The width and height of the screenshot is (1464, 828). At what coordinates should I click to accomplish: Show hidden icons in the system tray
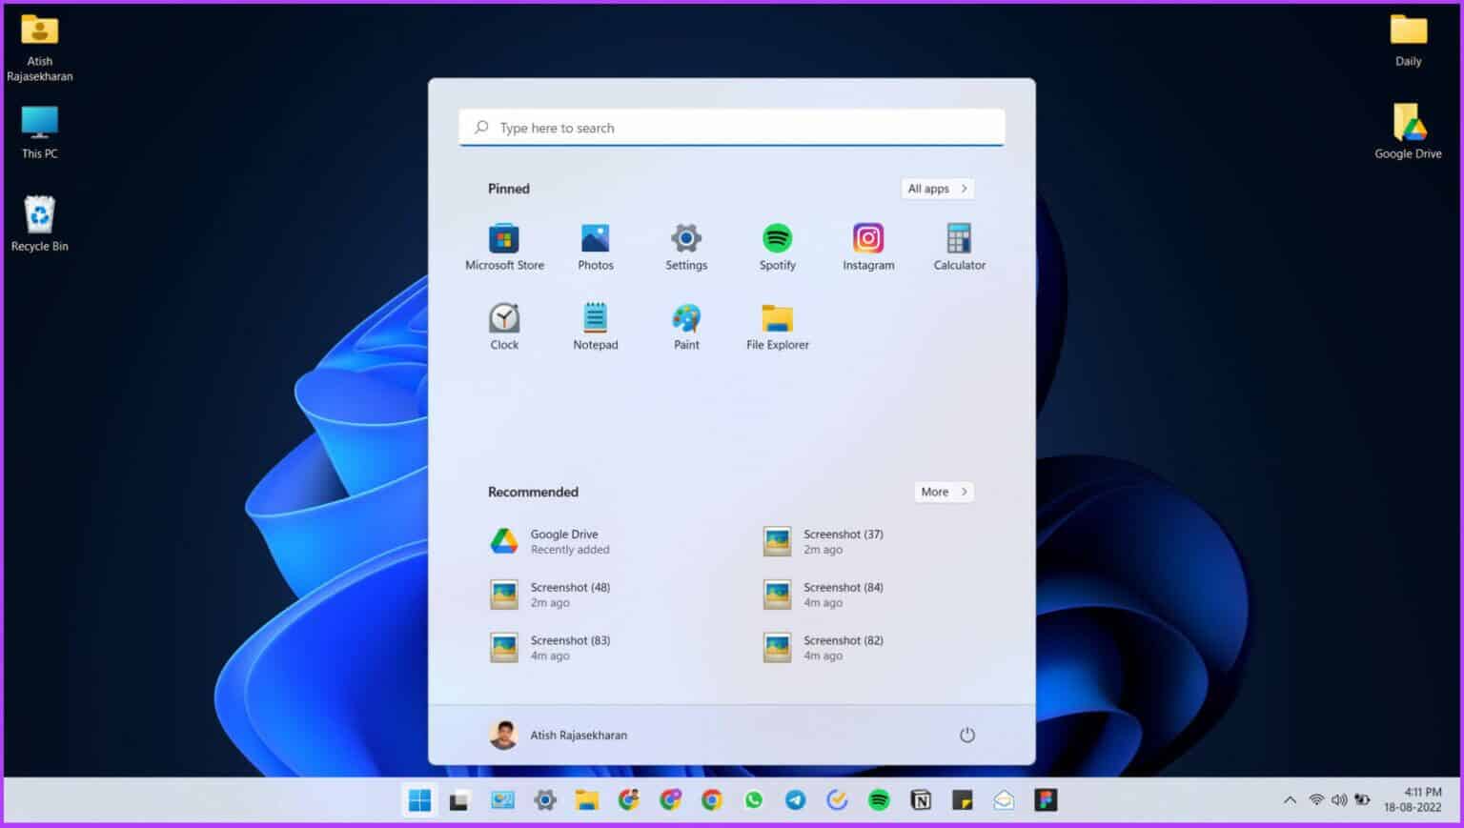click(1290, 800)
